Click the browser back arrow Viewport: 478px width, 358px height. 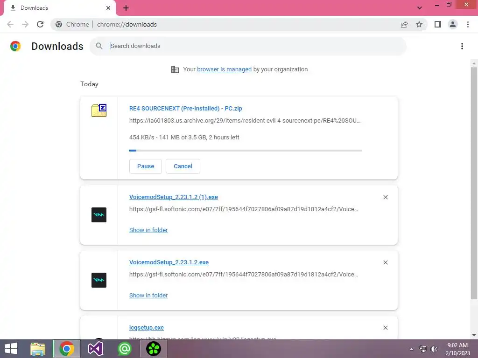[x=10, y=24]
